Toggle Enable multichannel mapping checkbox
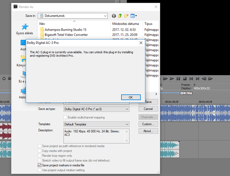Screen dimensions: 230x176 pos(65,117)
